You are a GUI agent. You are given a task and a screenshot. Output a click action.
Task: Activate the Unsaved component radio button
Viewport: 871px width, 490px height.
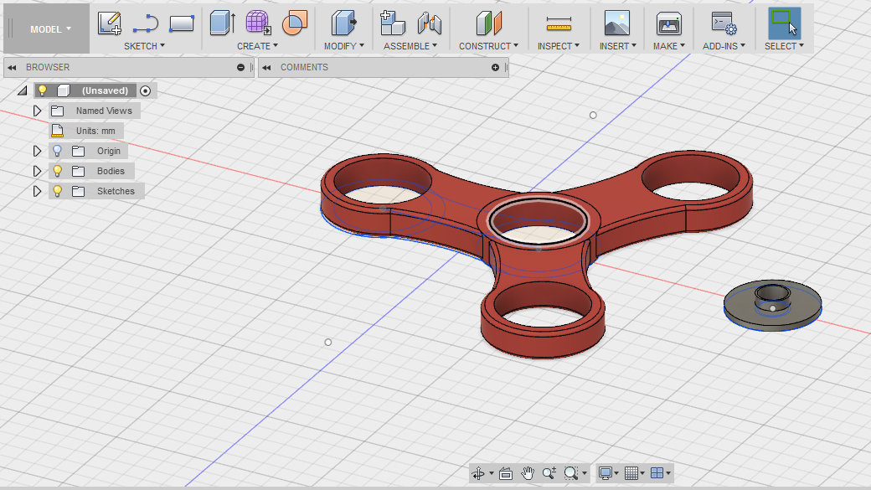145,90
